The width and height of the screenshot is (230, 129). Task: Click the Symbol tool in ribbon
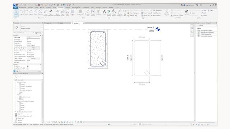187,12
